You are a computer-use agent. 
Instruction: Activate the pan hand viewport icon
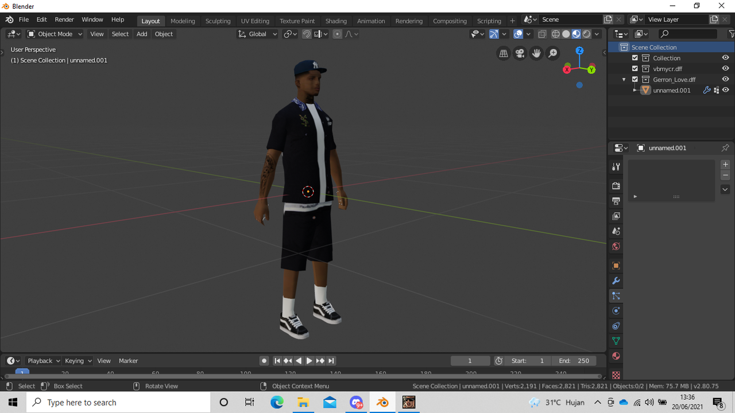tap(536, 53)
